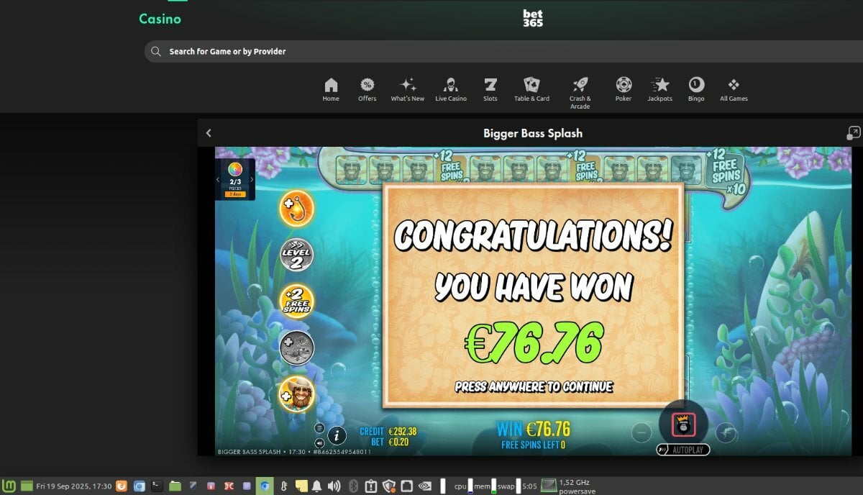The height and width of the screenshot is (495, 863).
Task: Open the system volume applet
Action: click(x=334, y=486)
